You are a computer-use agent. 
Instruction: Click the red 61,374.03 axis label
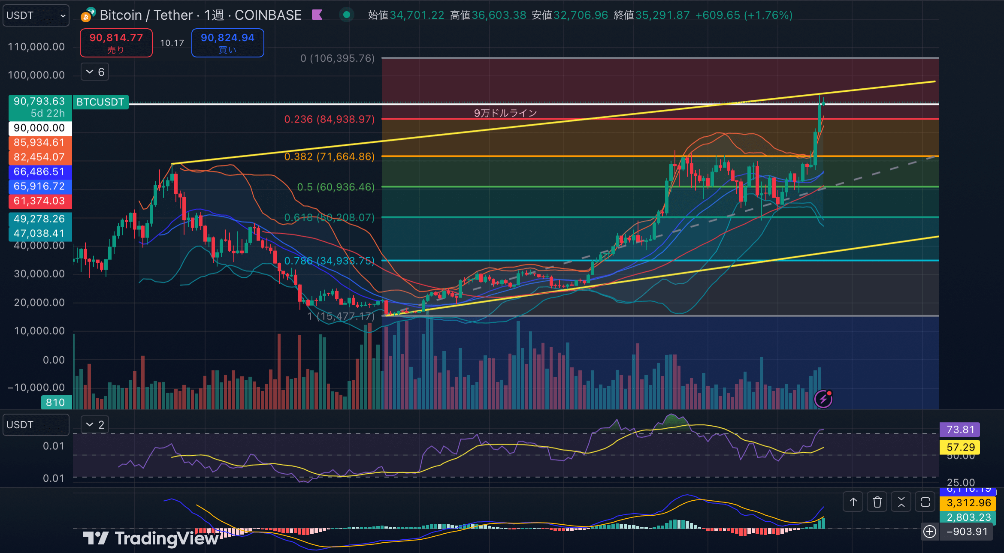tap(40, 201)
